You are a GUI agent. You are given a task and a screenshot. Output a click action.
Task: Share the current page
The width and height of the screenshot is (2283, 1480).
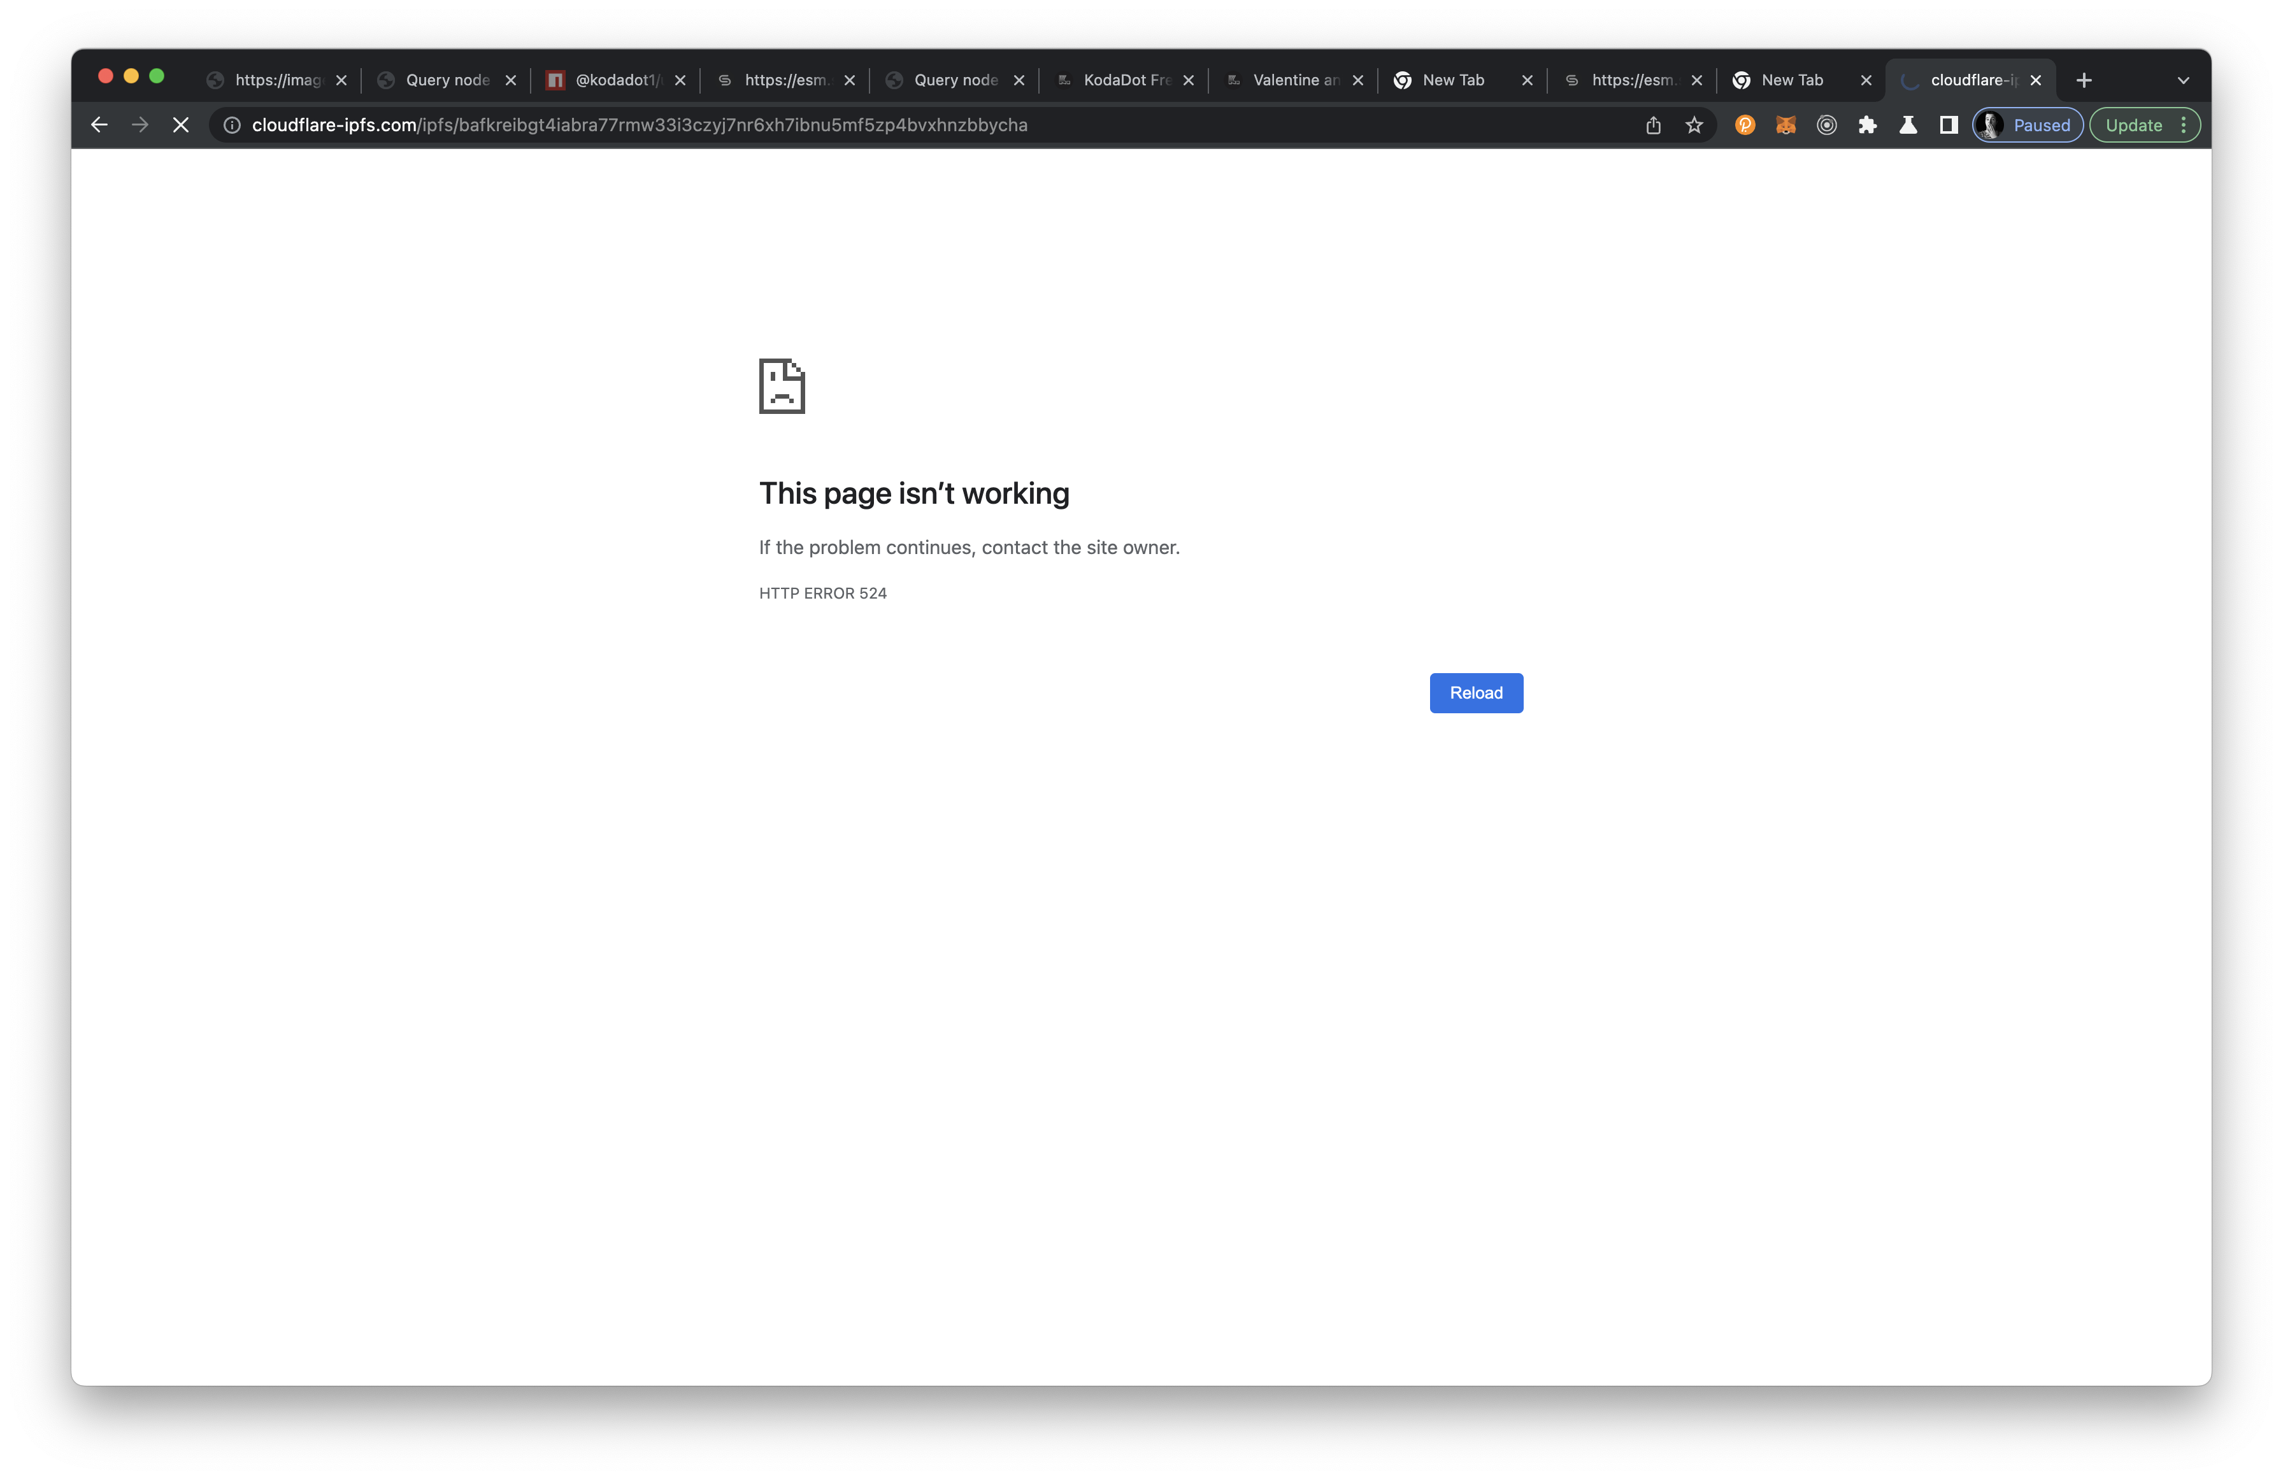point(1653,125)
